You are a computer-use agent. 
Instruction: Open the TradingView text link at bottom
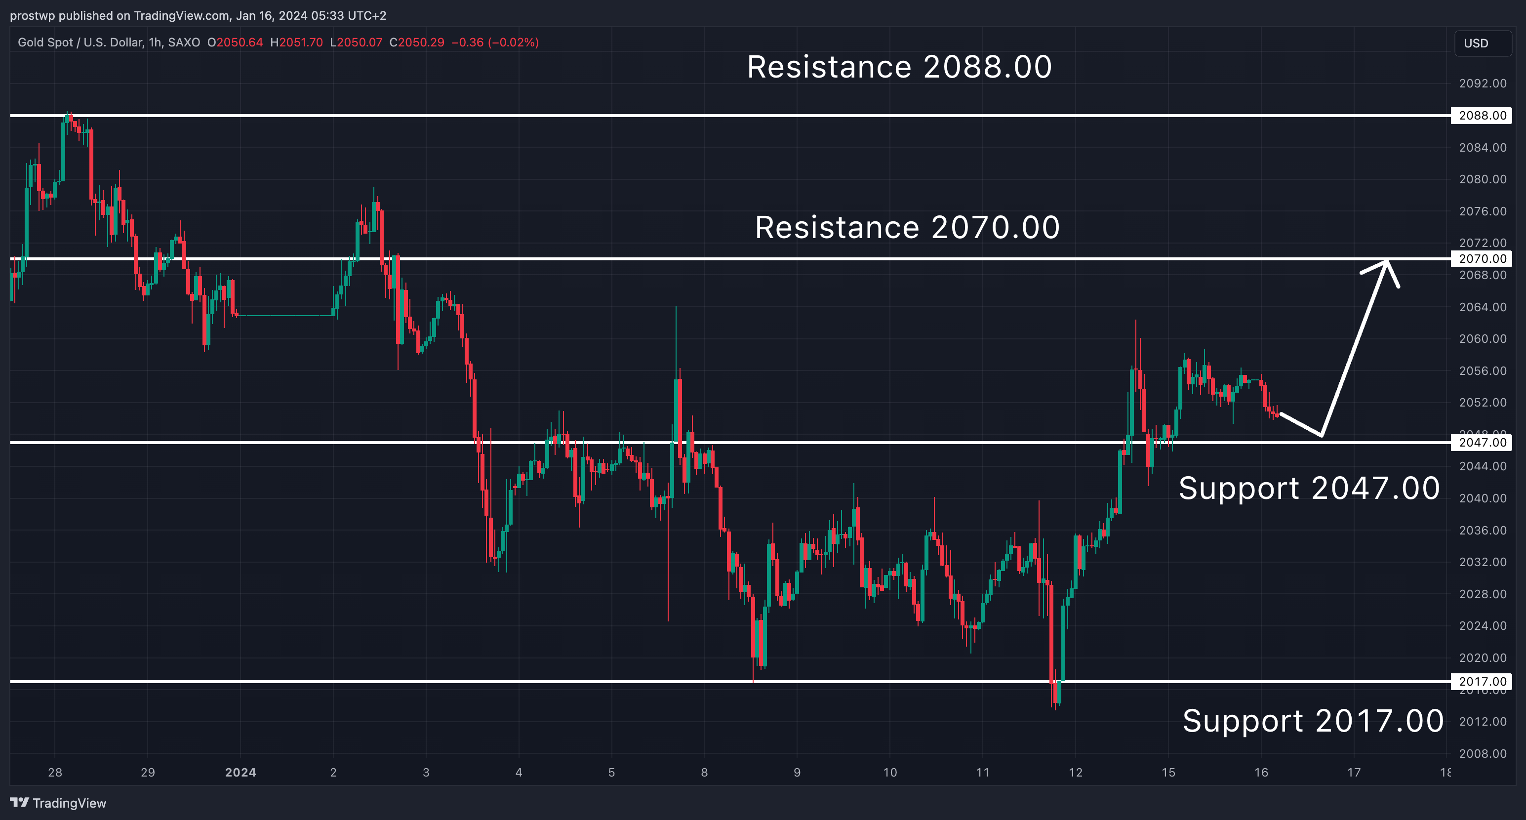tap(69, 803)
